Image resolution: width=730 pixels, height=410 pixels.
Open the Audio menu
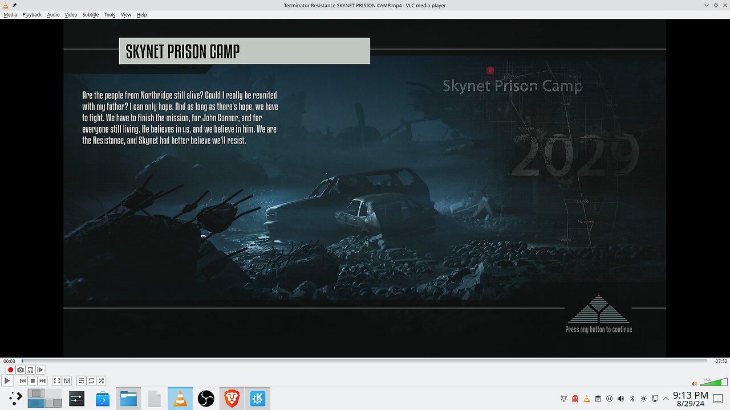(53, 14)
